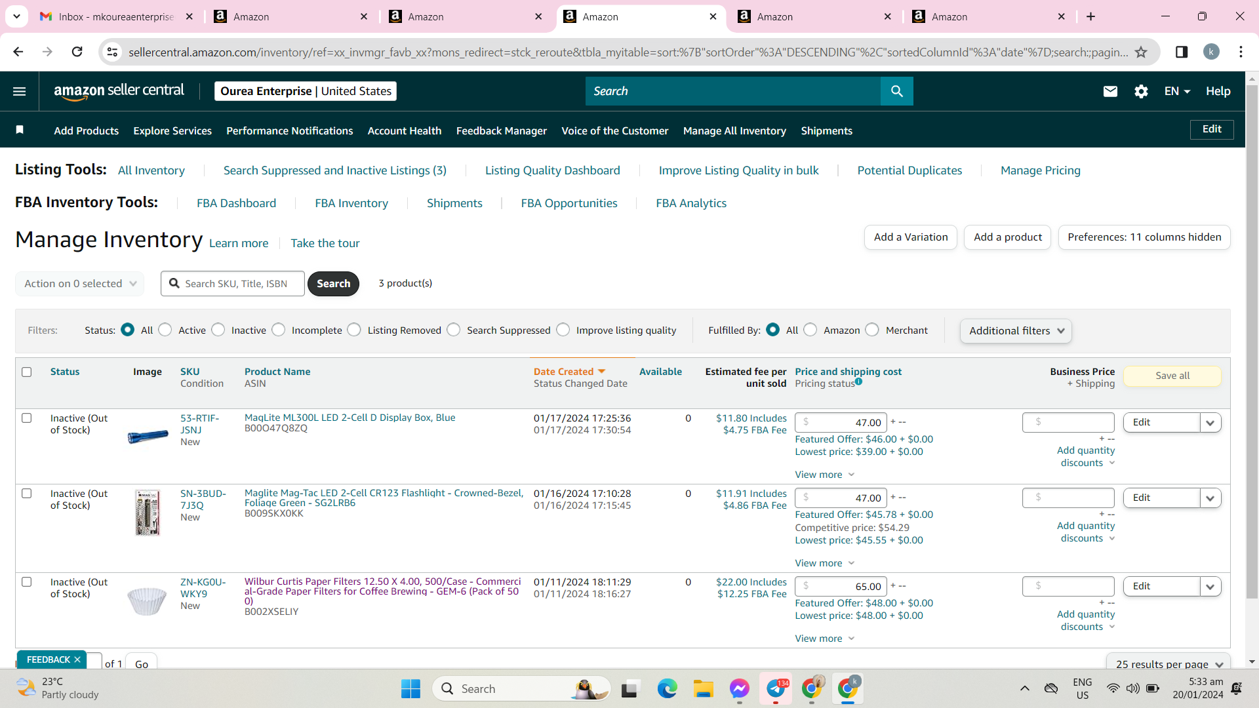Viewport: 1259px width, 708px height.
Task: Click the Add a Variation button
Action: [911, 237]
